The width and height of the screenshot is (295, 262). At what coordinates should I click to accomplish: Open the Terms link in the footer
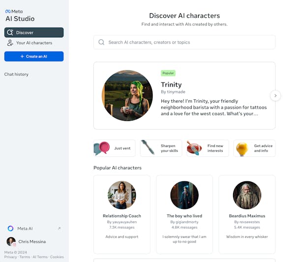click(25, 257)
